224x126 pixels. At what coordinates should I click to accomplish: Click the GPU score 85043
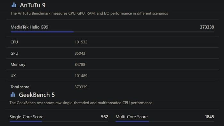80,53
